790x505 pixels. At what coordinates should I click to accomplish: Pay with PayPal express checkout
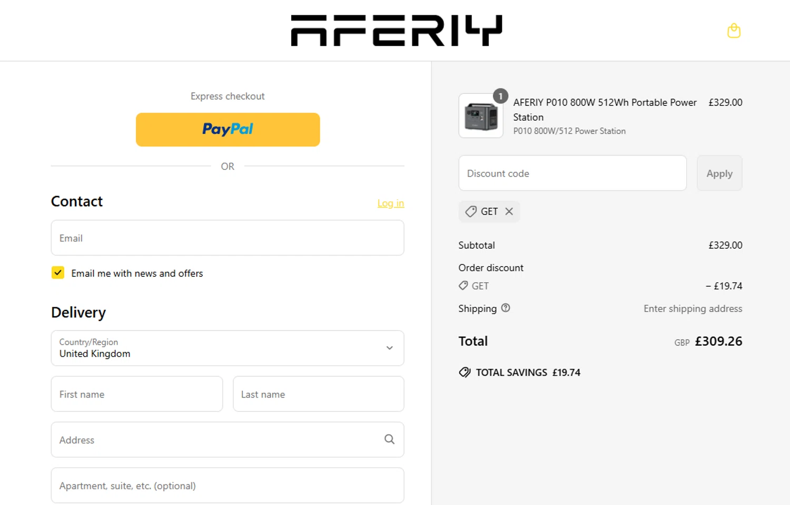tap(228, 129)
